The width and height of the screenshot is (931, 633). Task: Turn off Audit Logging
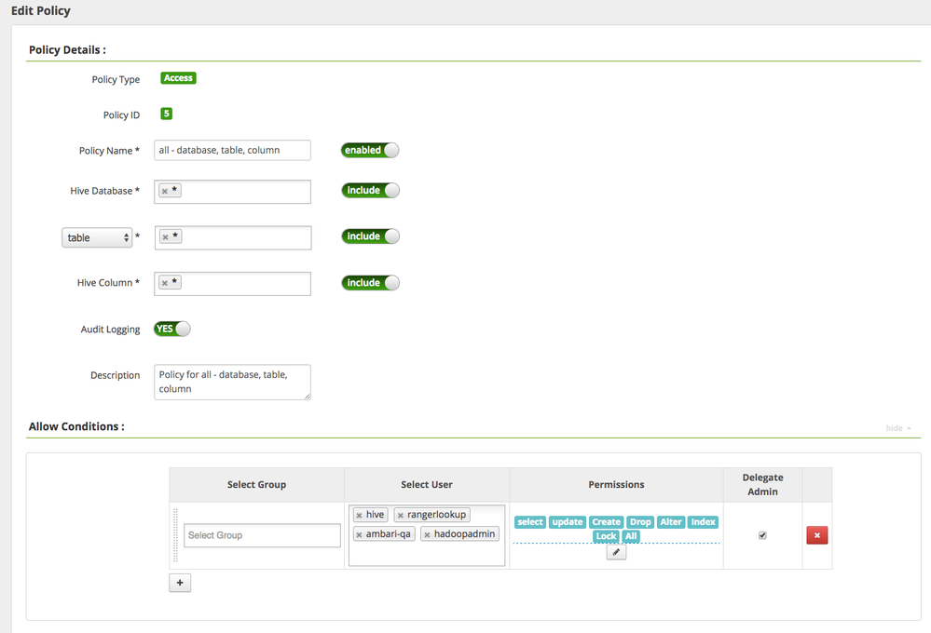point(172,329)
